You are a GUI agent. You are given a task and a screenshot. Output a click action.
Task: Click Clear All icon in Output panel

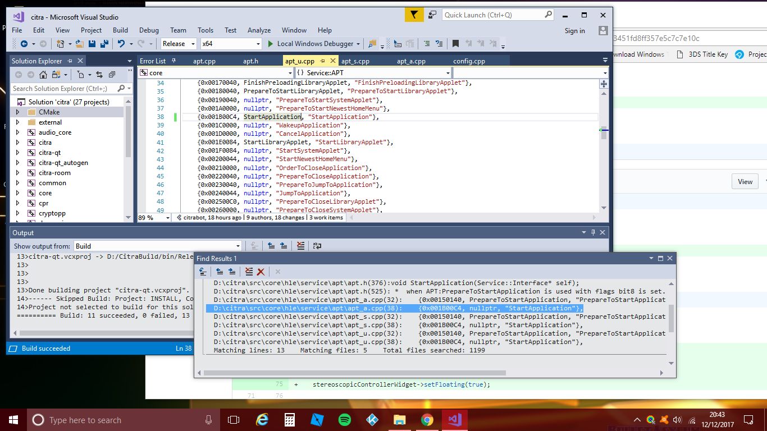[x=300, y=246]
